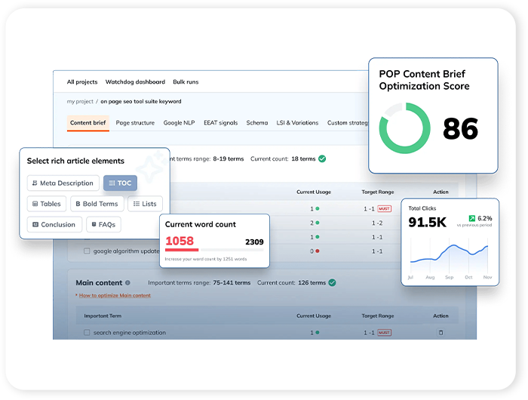This screenshot has width=528, height=400.
Task: Click the my project breadcrumb
Action: coord(80,101)
